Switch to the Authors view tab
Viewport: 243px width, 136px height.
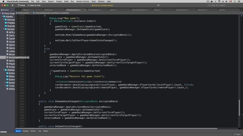pos(33,131)
